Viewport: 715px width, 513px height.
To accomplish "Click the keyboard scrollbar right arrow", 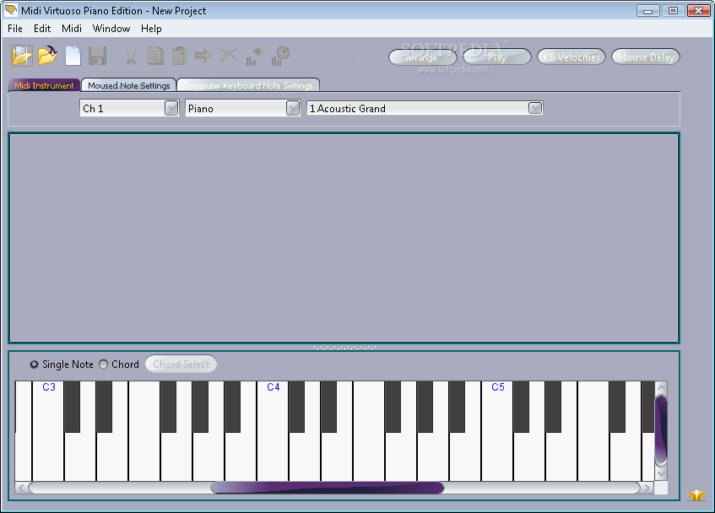I will click(x=647, y=488).
